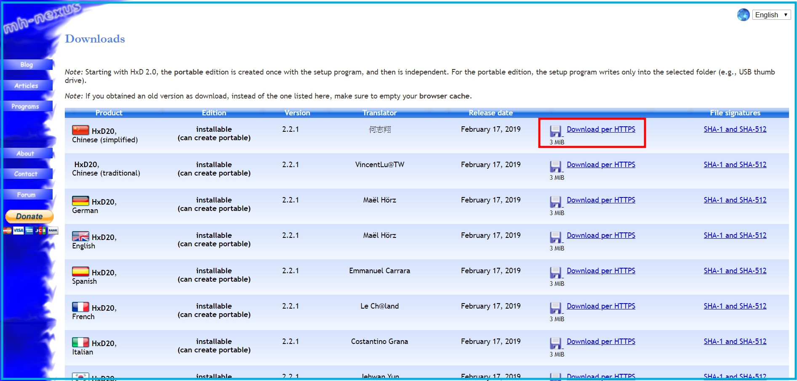Click the Version column header
The width and height of the screenshot is (797, 381).
(x=297, y=113)
